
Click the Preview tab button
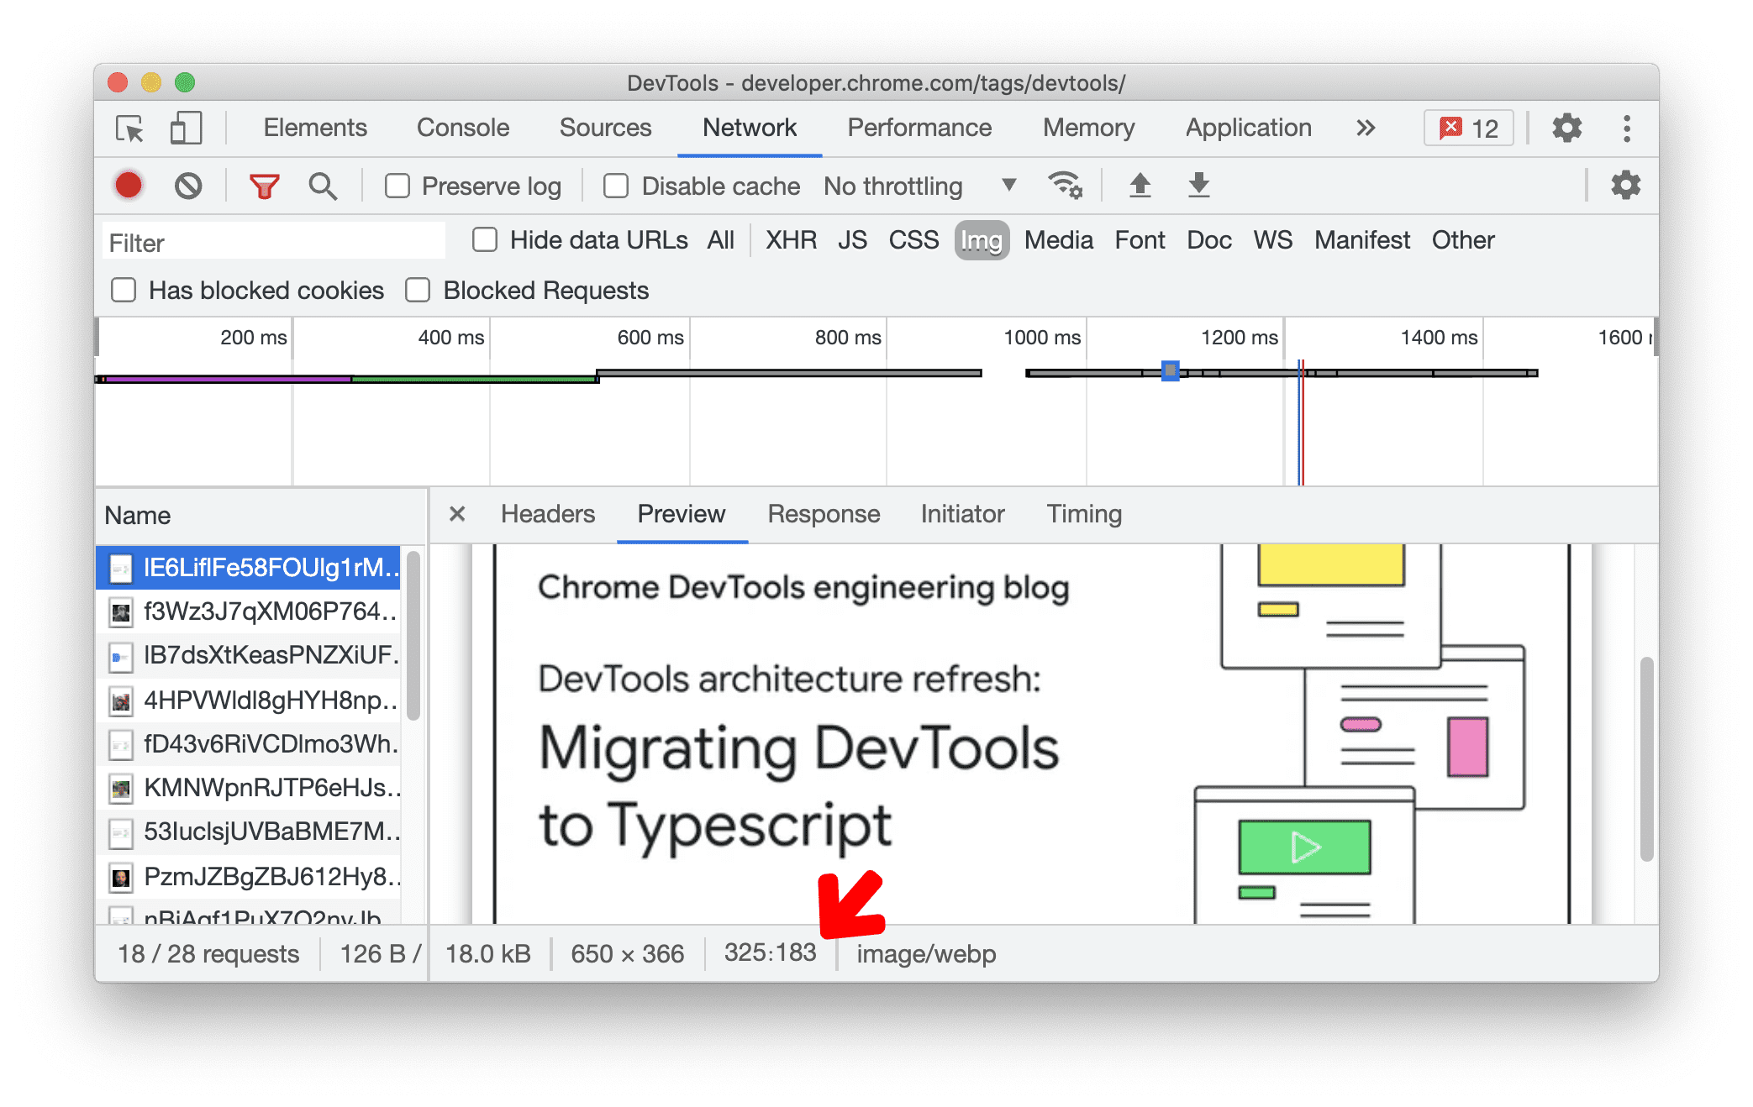click(682, 515)
